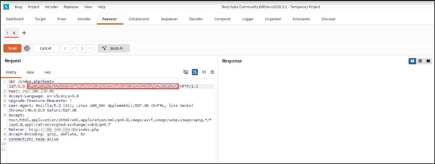Switch to the Discover tab
Screen dimensions: 435x164
[x=328, y=19]
